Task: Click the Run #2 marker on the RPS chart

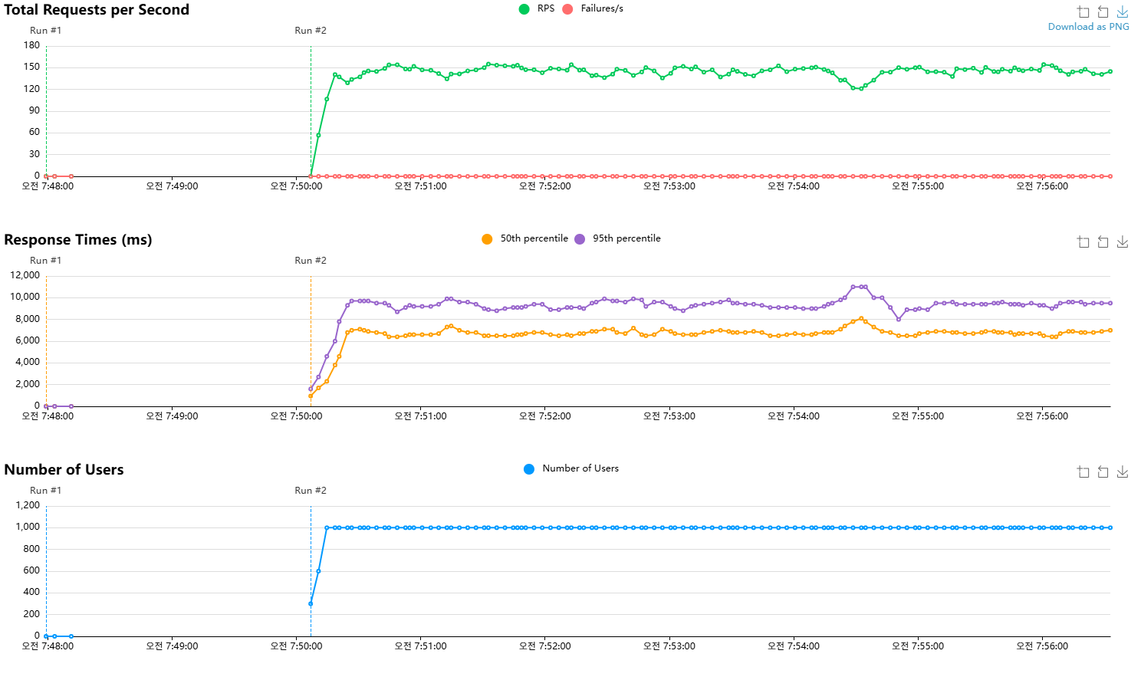Action: pos(310,31)
